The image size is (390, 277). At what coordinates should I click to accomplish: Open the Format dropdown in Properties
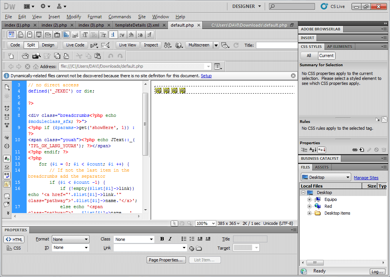(70, 239)
